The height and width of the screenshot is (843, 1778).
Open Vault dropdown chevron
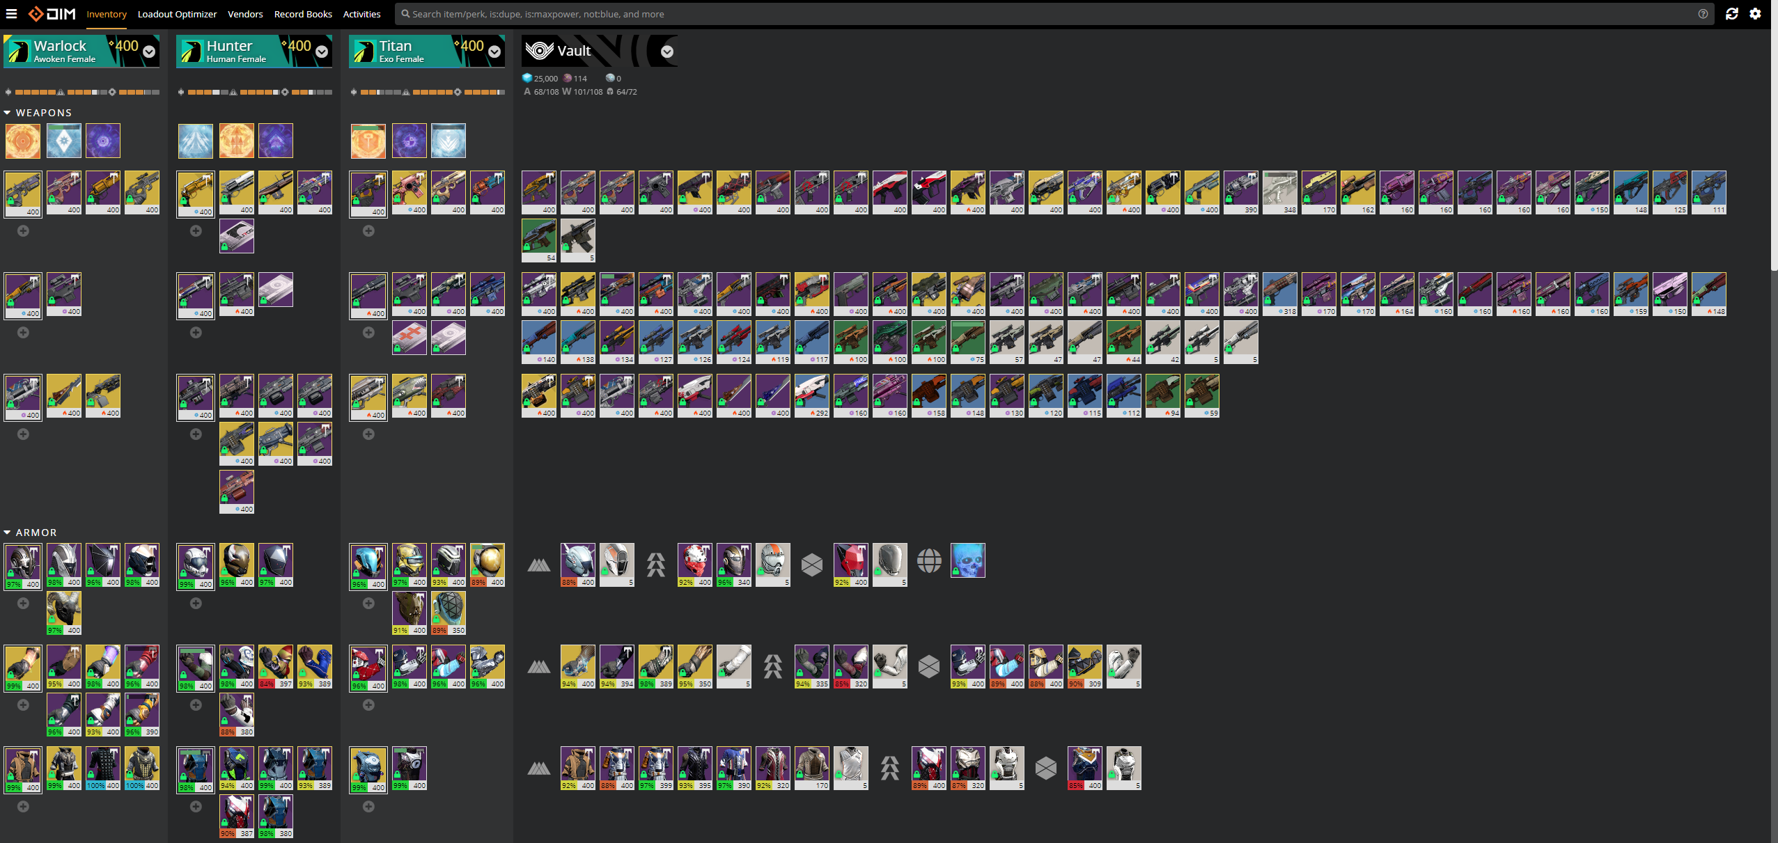pos(667,52)
